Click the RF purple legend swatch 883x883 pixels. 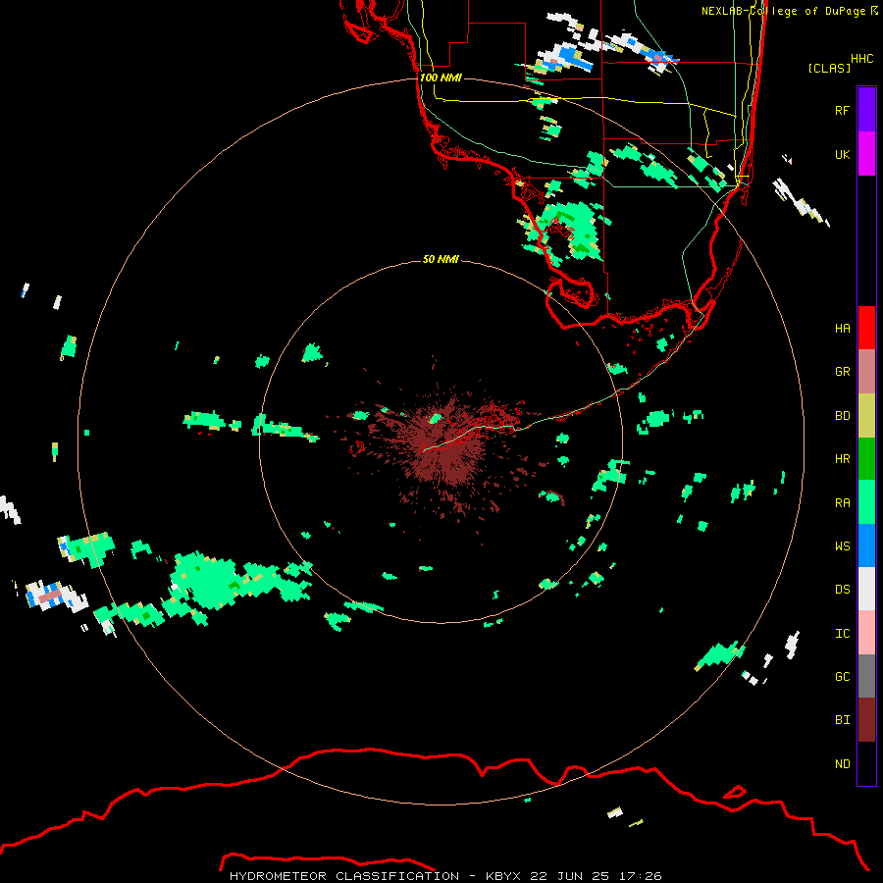[x=866, y=110]
